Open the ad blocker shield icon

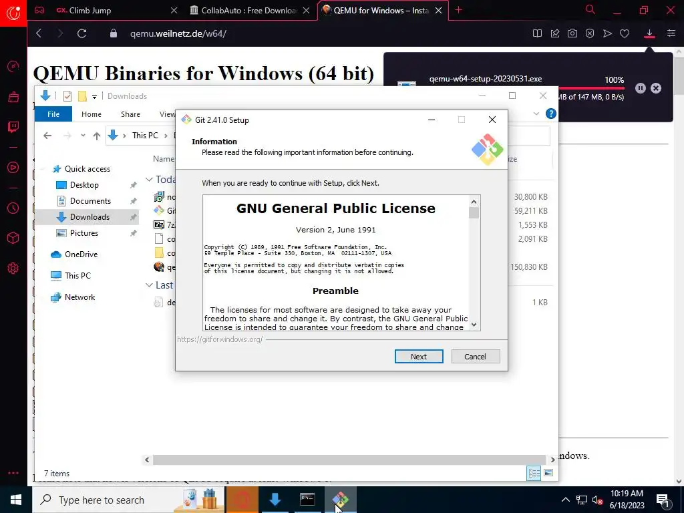pos(590,33)
